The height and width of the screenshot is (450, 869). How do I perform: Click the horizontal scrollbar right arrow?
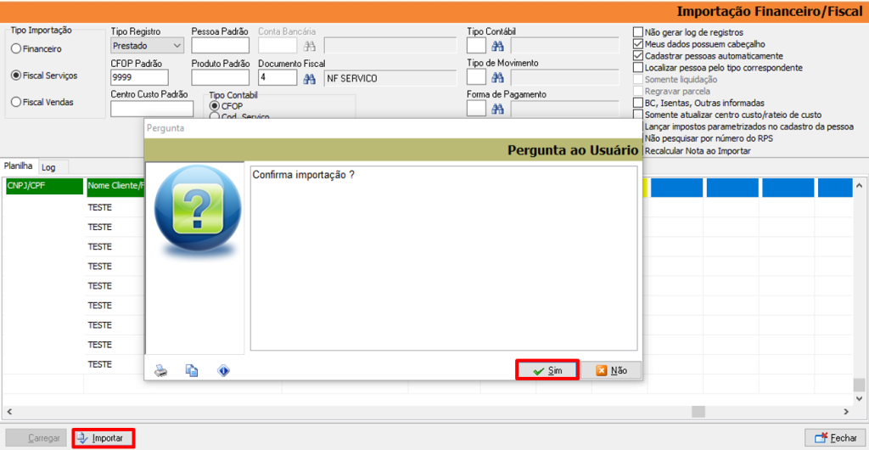(846, 412)
